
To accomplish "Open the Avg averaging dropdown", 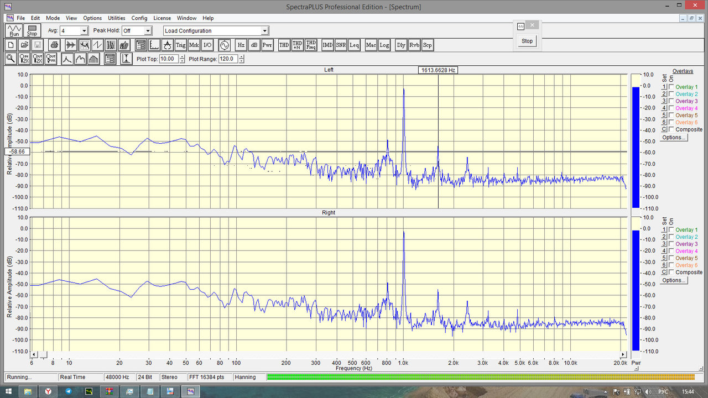I will tap(84, 31).
